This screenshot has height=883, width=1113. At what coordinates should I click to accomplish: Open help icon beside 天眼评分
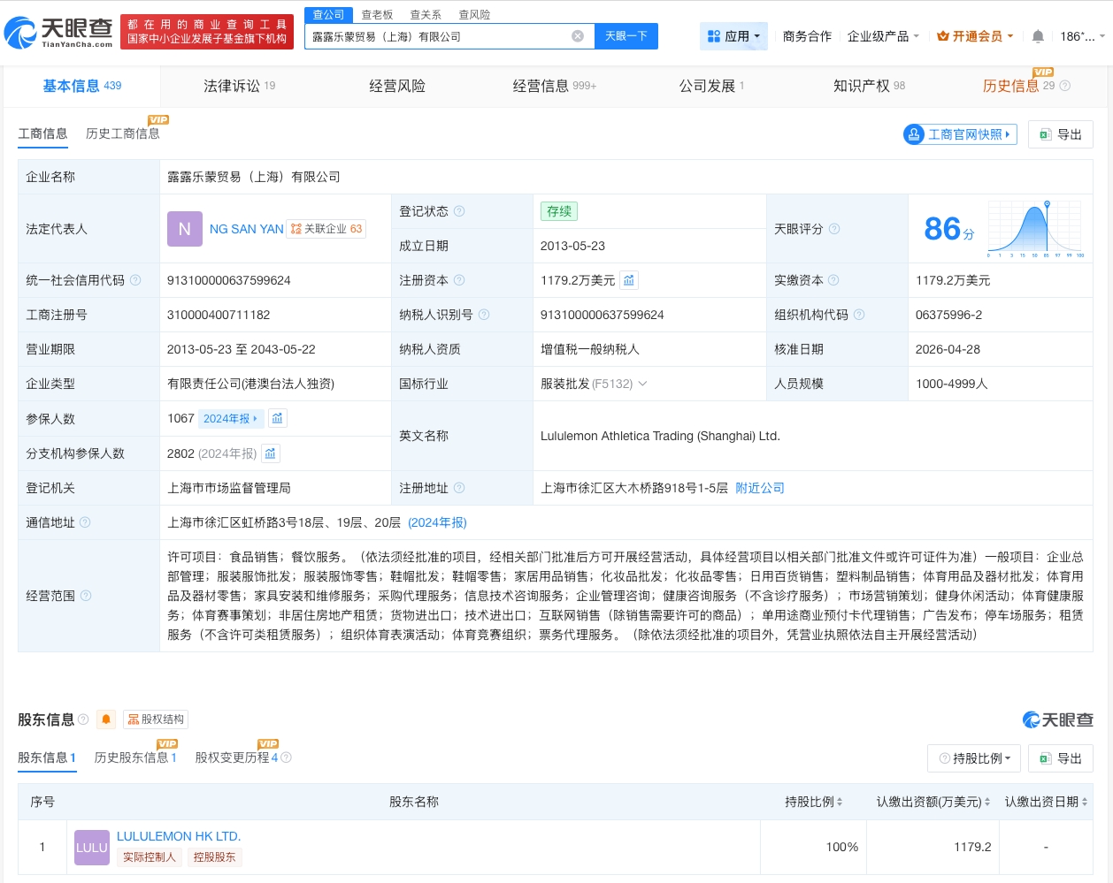(834, 229)
